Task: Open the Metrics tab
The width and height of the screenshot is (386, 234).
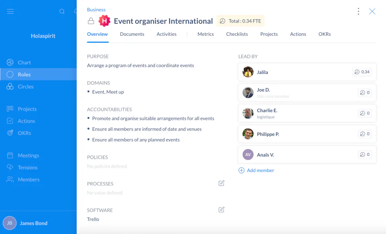Action: coord(205,34)
